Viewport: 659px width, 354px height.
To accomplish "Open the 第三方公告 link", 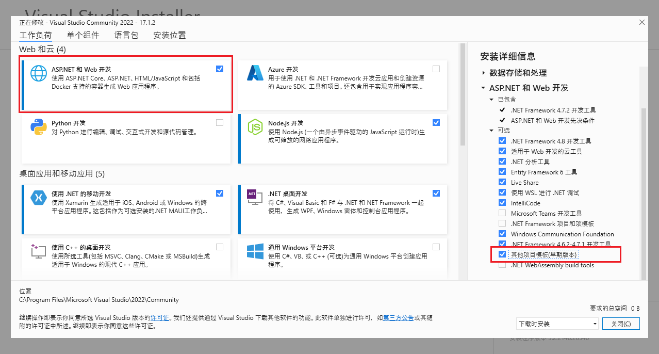I will click(398, 318).
